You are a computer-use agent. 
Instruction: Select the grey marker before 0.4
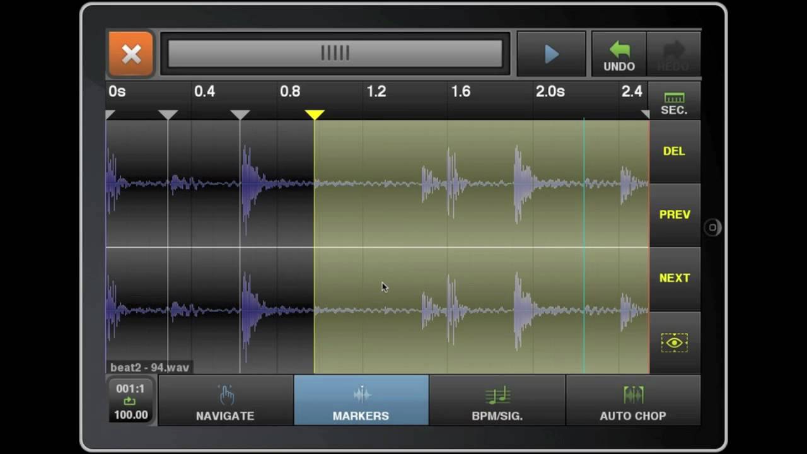168,114
